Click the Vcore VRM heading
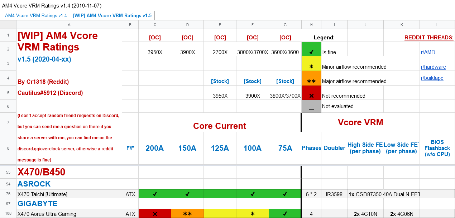Image resolution: width=455 pixels, height=218 pixels. (360, 122)
